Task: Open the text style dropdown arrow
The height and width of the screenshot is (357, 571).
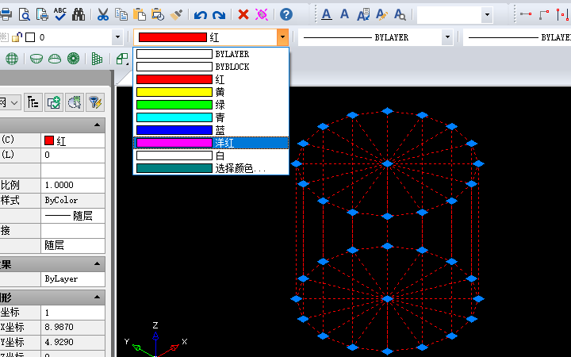Action: pyautogui.click(x=487, y=15)
